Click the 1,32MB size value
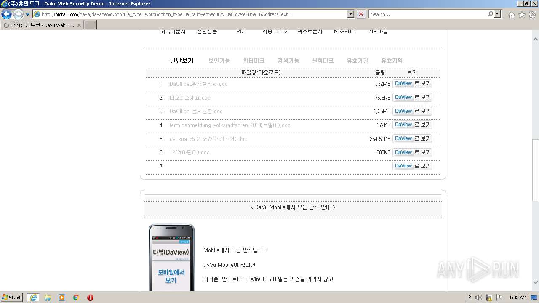 (x=382, y=84)
